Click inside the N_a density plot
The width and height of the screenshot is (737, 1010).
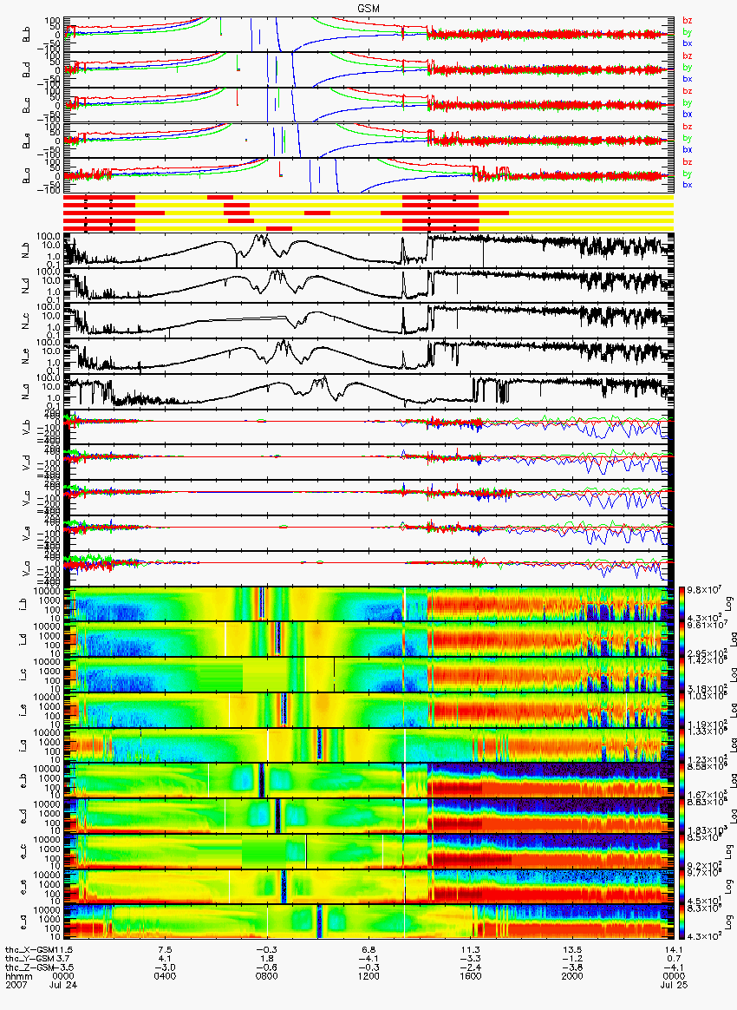[368, 393]
